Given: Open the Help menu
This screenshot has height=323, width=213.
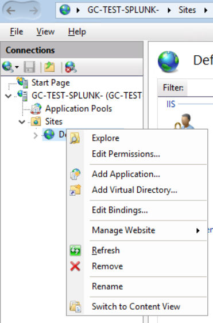Looking at the screenshot, I should click(x=77, y=32).
